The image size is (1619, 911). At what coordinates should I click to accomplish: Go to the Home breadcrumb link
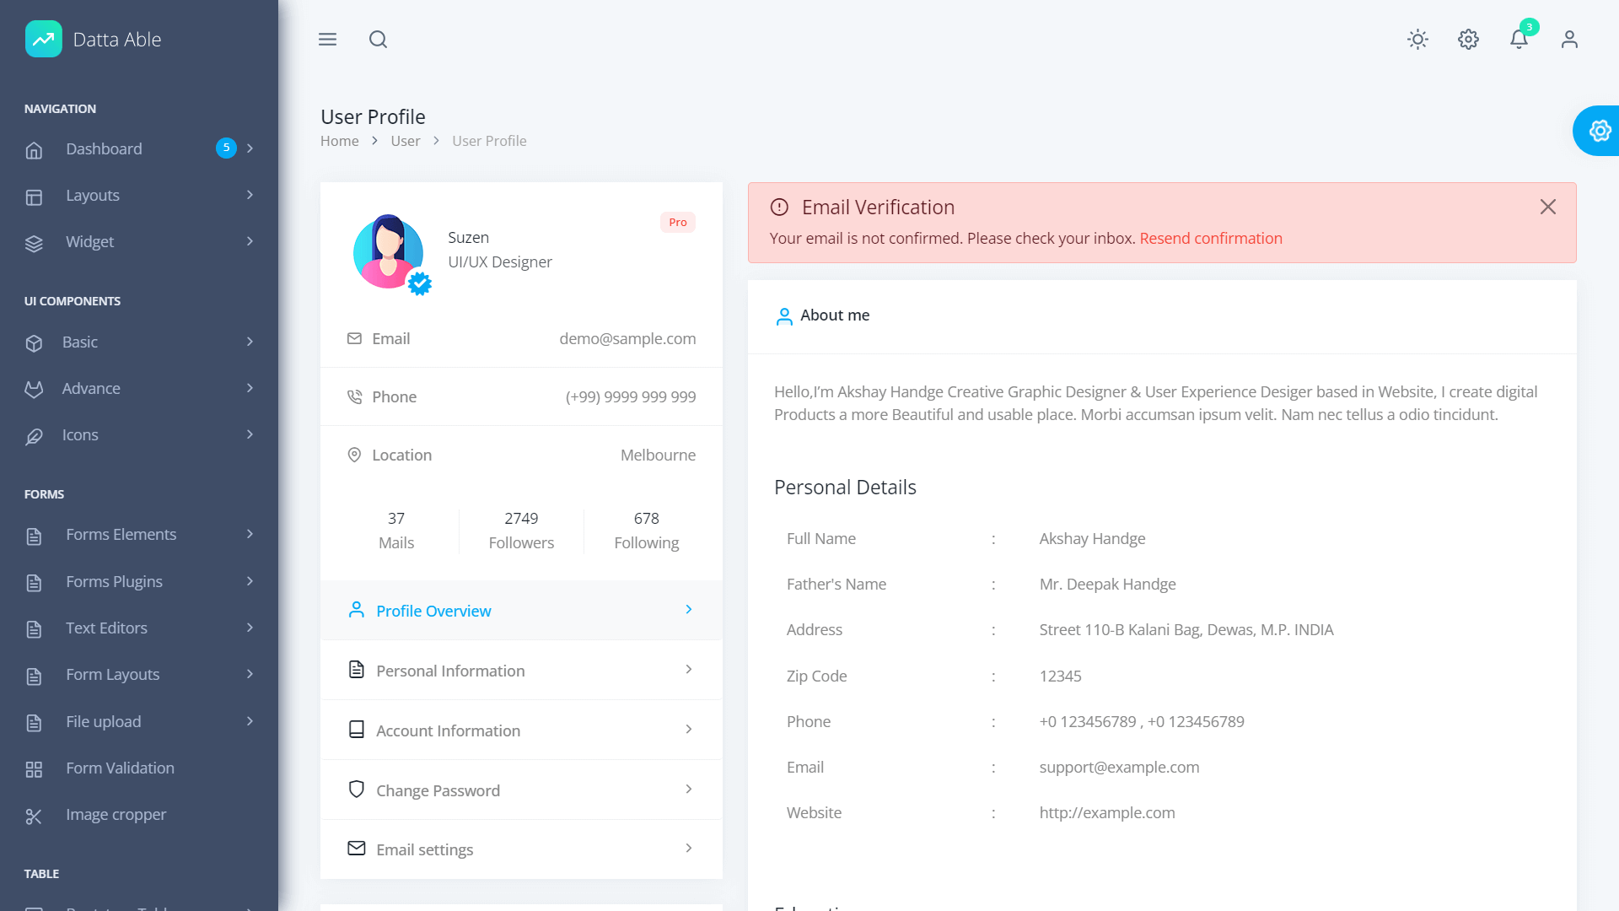tap(339, 141)
